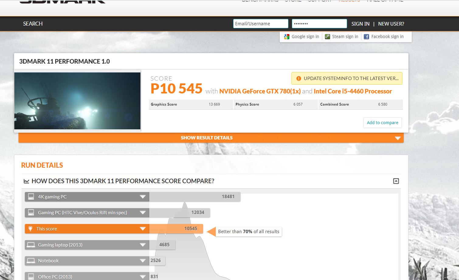Click the Combined Score label
The height and width of the screenshot is (280, 459).
334,104
